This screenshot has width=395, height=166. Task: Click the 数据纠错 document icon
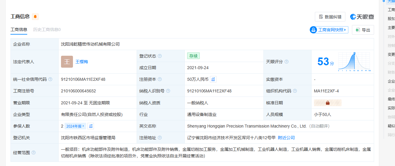click(321, 17)
